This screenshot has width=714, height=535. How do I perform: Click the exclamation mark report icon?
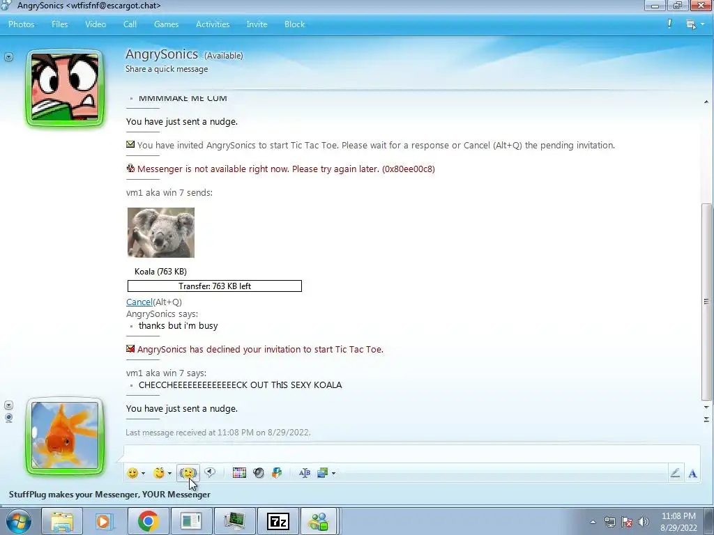coord(669,24)
